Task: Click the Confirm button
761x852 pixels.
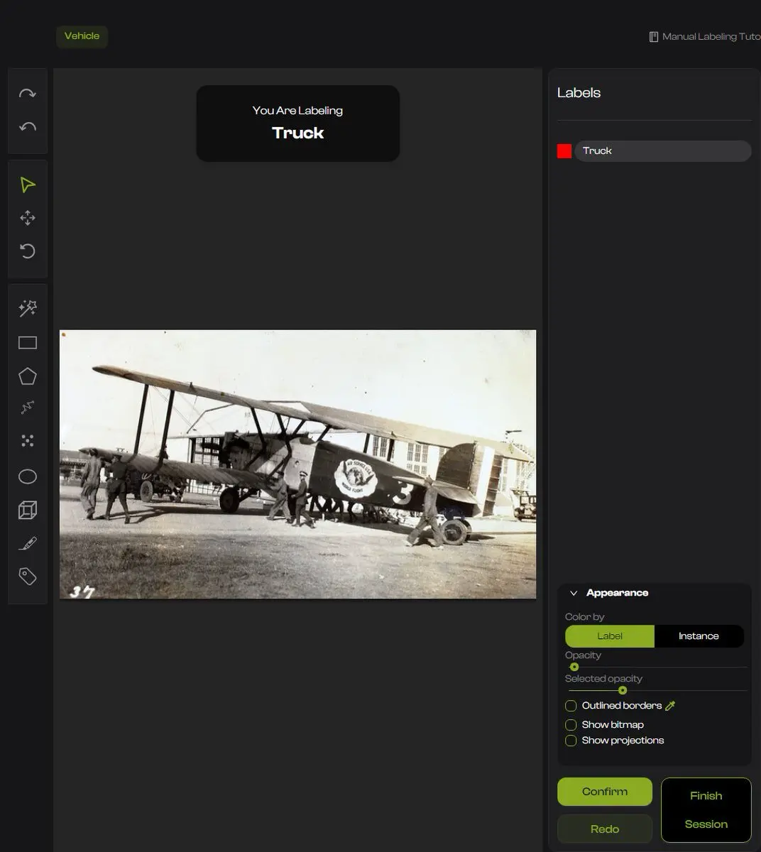Action: (x=605, y=792)
